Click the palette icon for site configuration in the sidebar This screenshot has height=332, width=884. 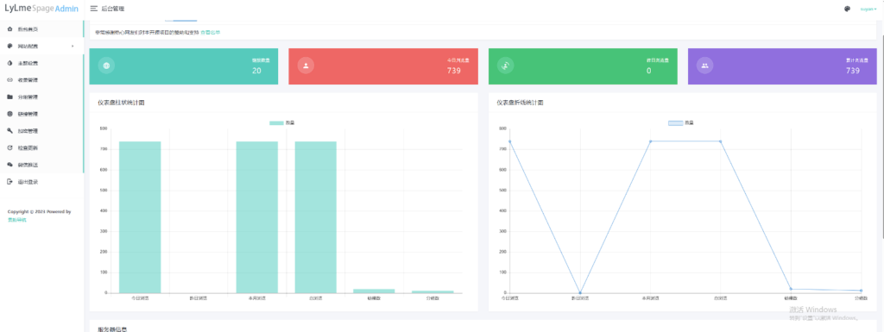(9, 47)
